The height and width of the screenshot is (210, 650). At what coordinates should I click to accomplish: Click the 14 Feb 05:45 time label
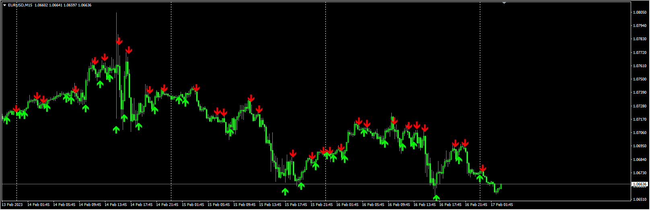click(64, 205)
